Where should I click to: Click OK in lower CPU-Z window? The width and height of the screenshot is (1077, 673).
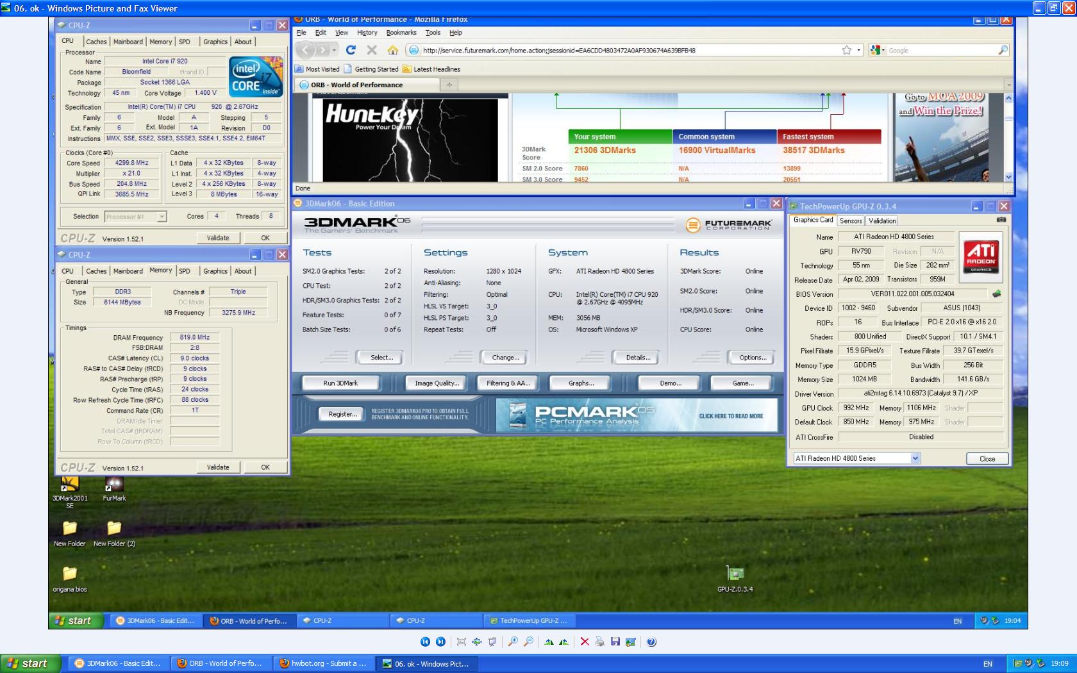pyautogui.click(x=265, y=467)
